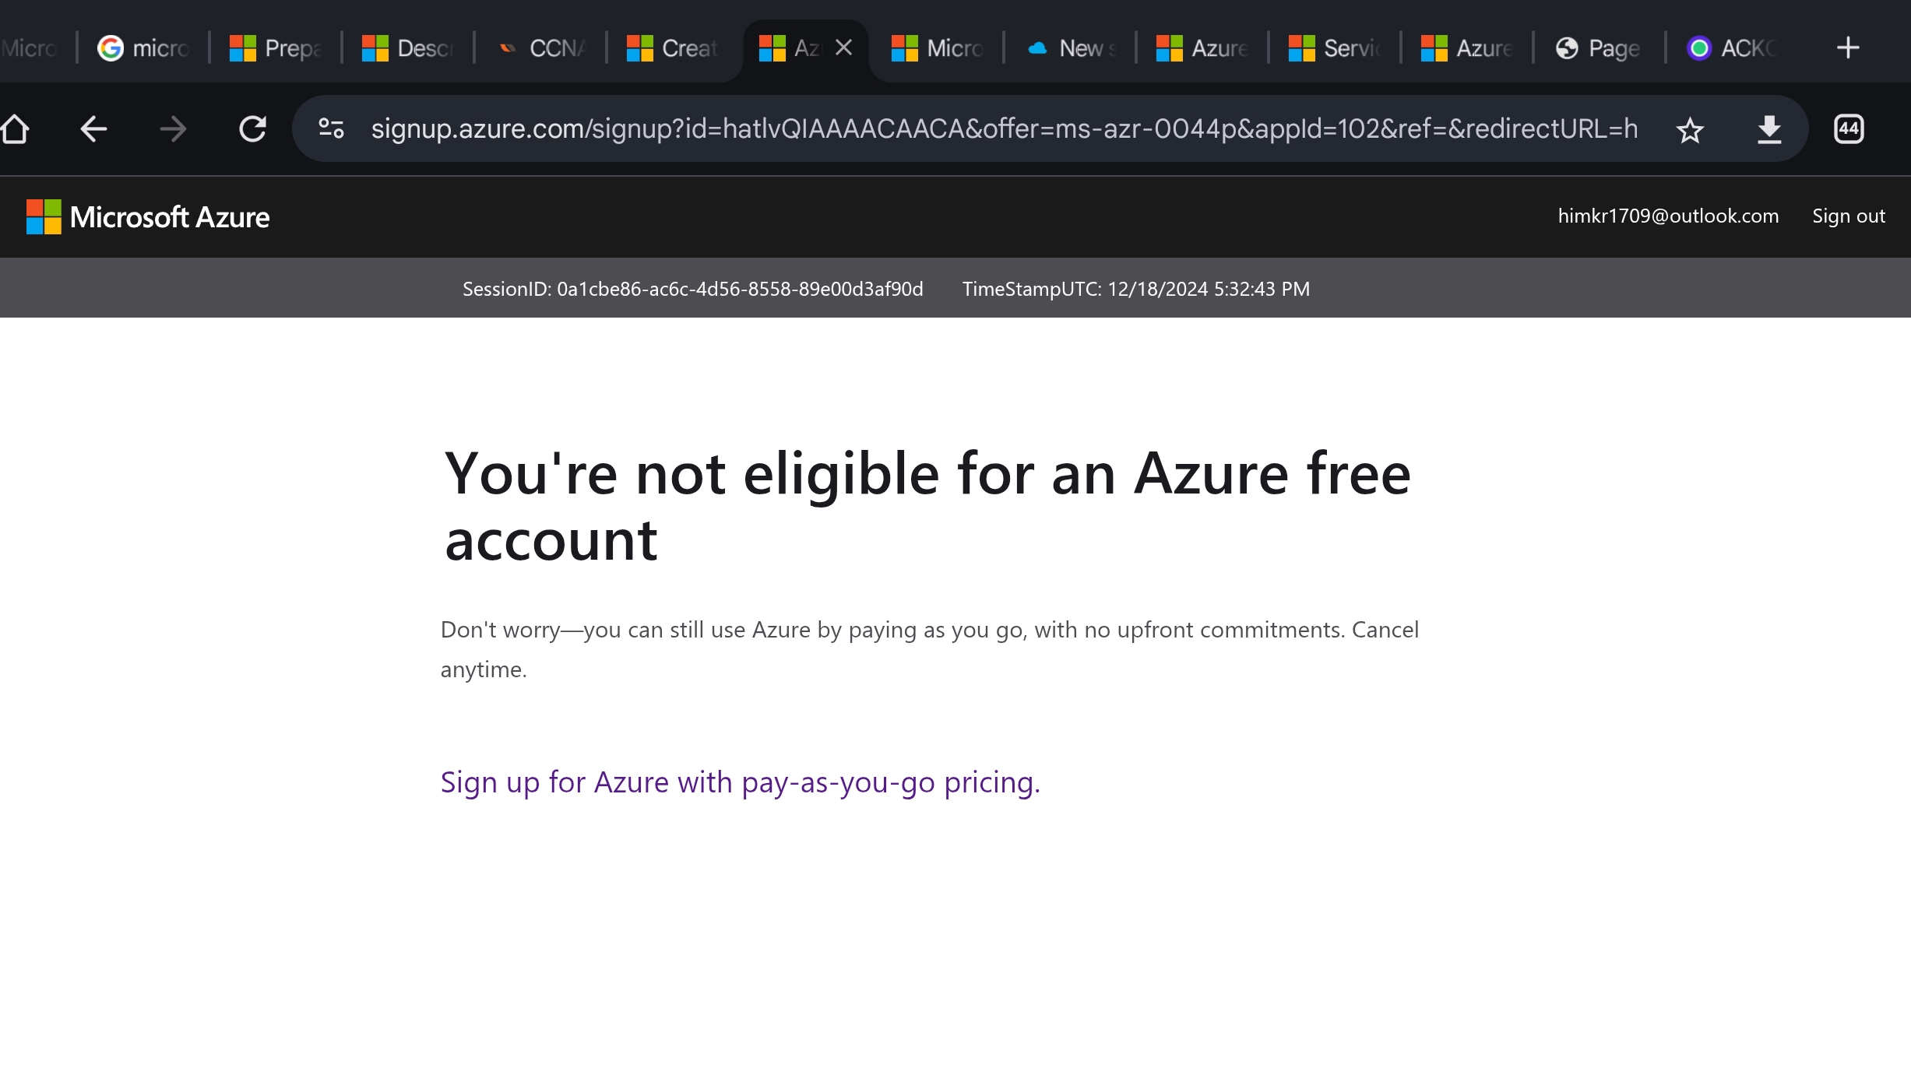Image resolution: width=1911 pixels, height=1082 pixels.
Task: Open a new tab with plus icon
Action: [1848, 48]
